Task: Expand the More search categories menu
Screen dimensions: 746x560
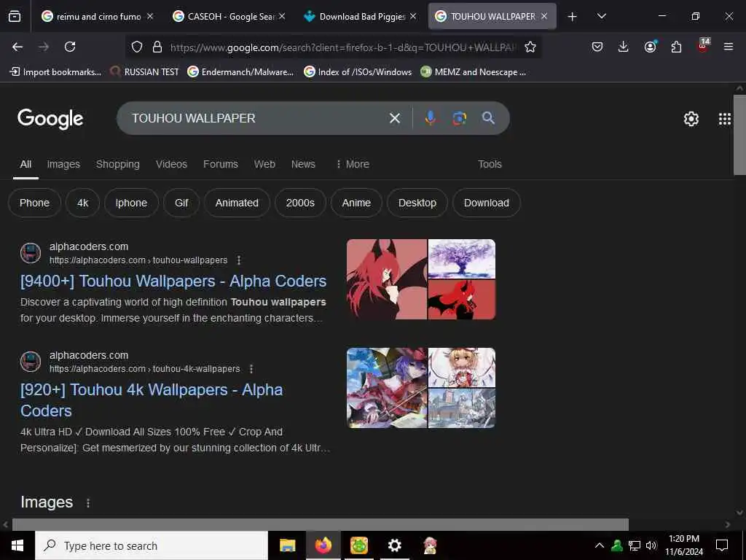Action: (353, 164)
